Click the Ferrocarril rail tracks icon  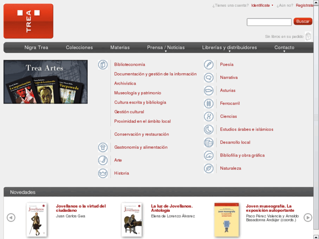pyautogui.click(x=209, y=104)
